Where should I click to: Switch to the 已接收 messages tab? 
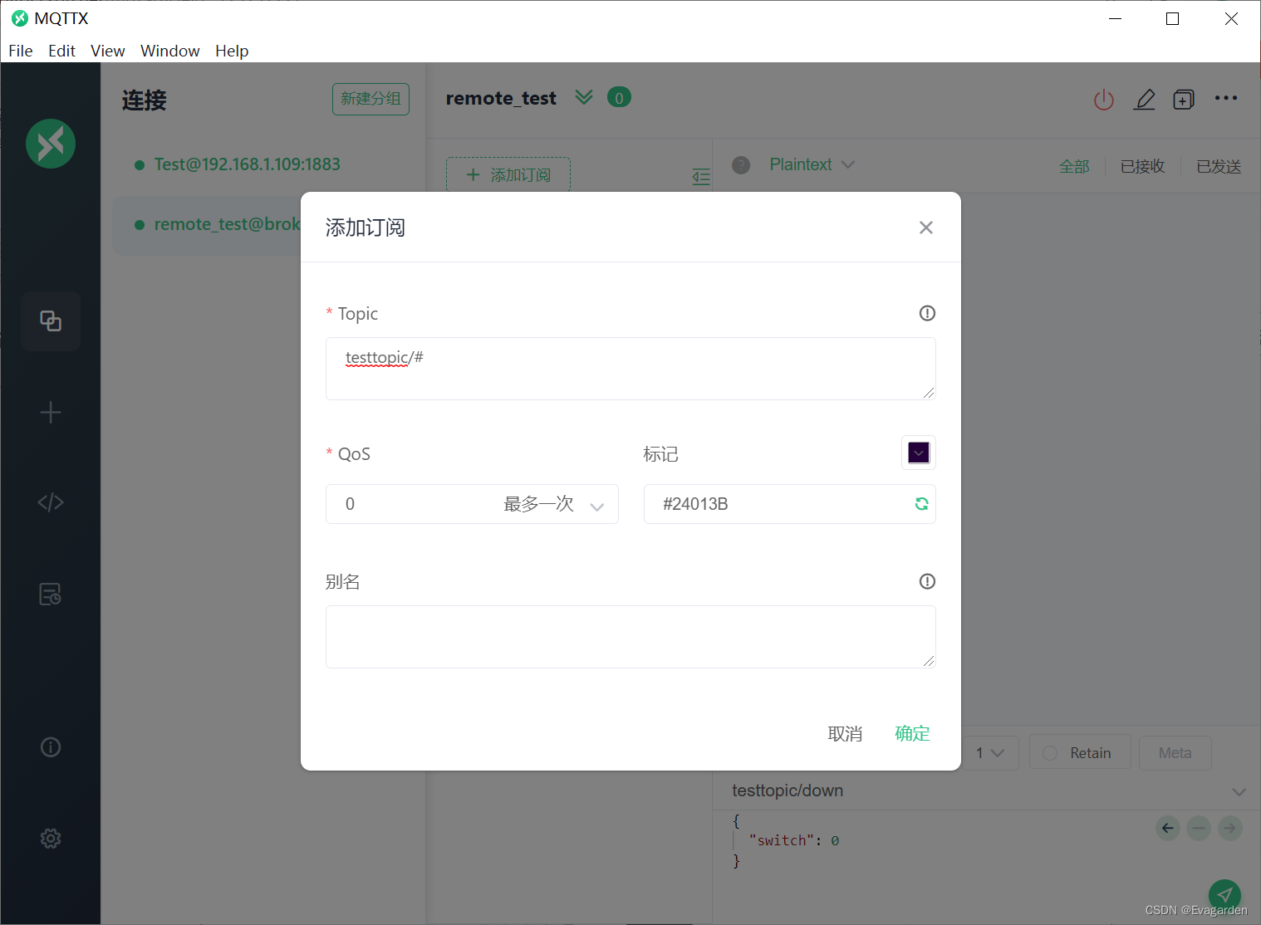coord(1142,166)
